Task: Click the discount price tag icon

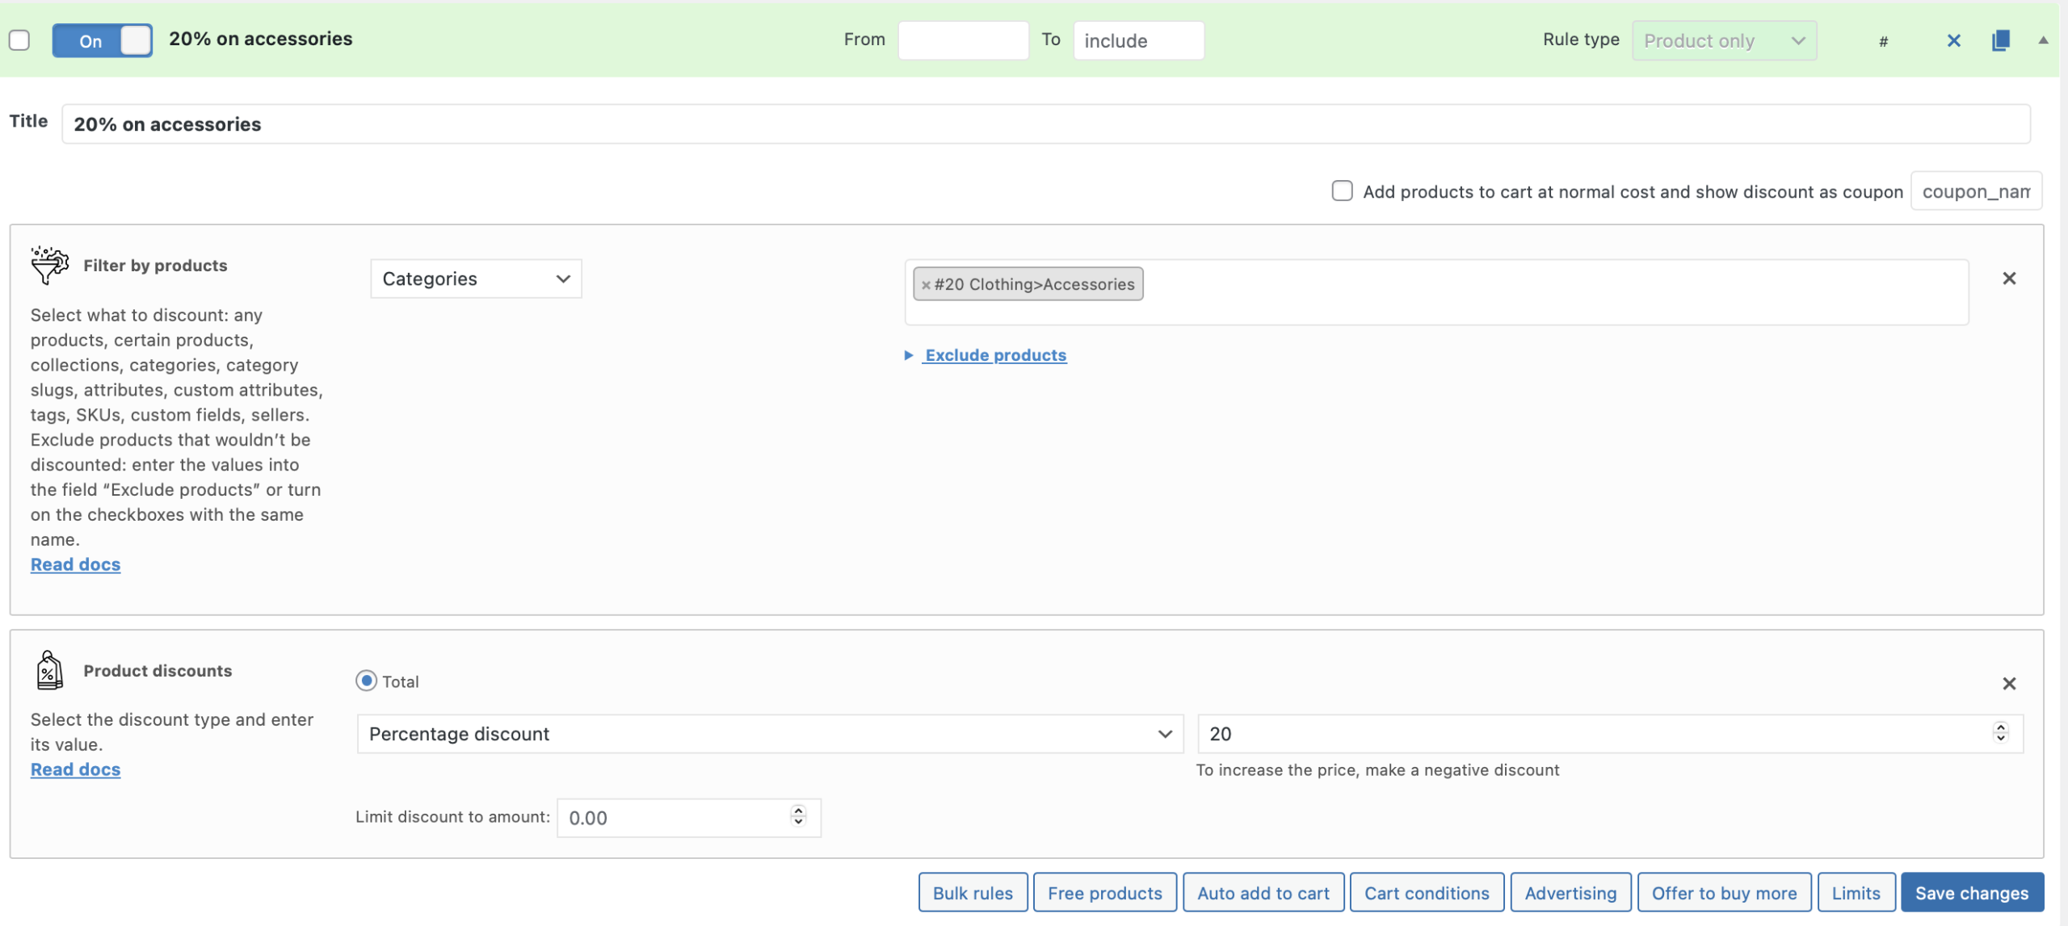Action: click(49, 671)
